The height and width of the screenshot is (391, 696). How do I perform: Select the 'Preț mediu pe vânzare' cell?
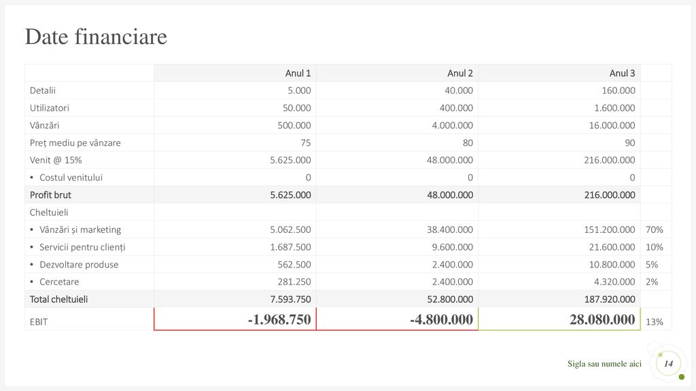[75, 143]
